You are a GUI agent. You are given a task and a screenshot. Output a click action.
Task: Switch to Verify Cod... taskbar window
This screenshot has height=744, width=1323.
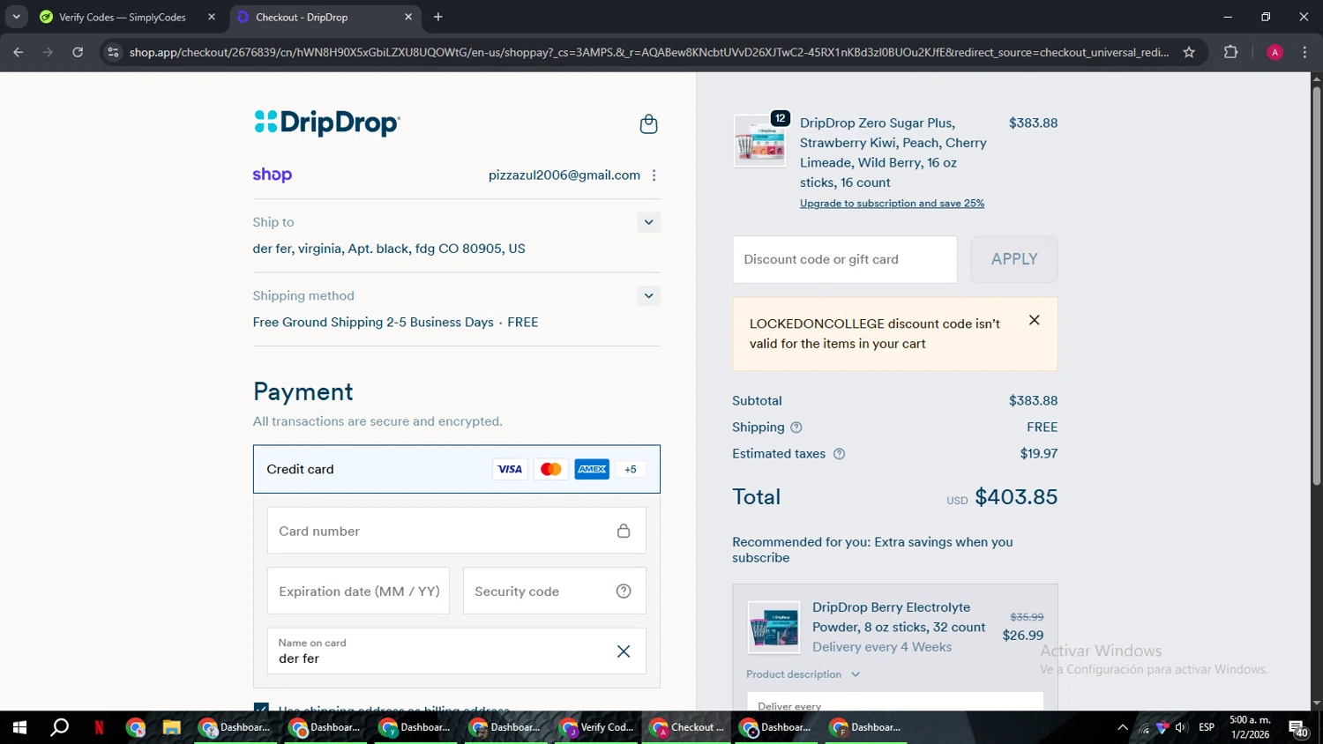(x=596, y=727)
